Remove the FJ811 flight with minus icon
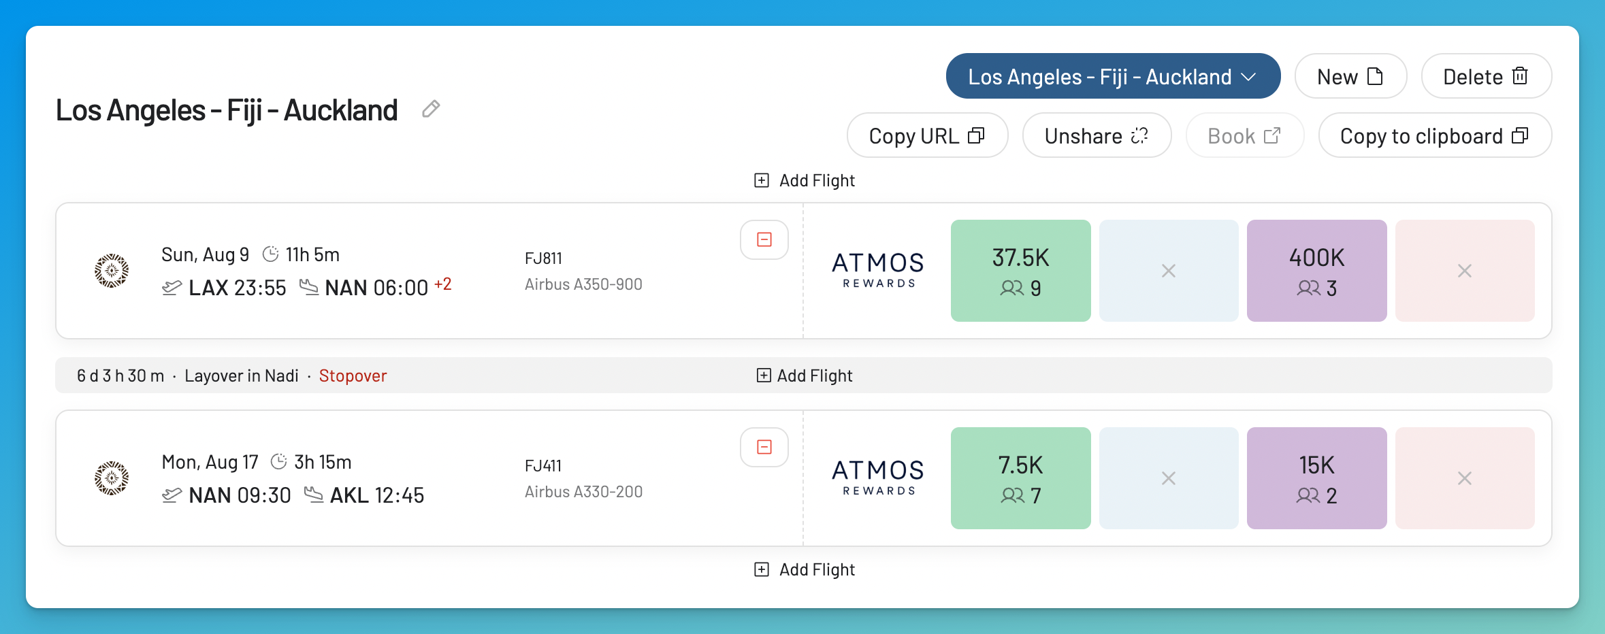 pyautogui.click(x=764, y=239)
